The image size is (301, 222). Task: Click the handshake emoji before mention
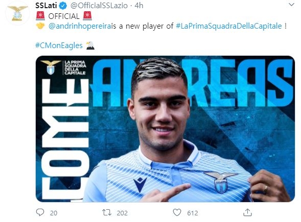pos(40,26)
